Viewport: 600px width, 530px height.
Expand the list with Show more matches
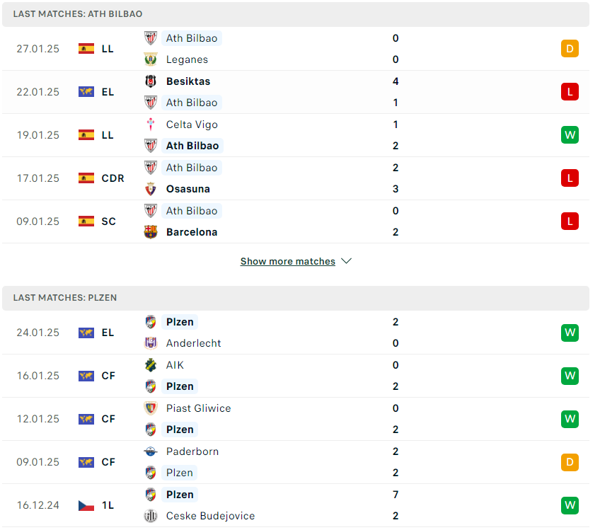coord(288,261)
